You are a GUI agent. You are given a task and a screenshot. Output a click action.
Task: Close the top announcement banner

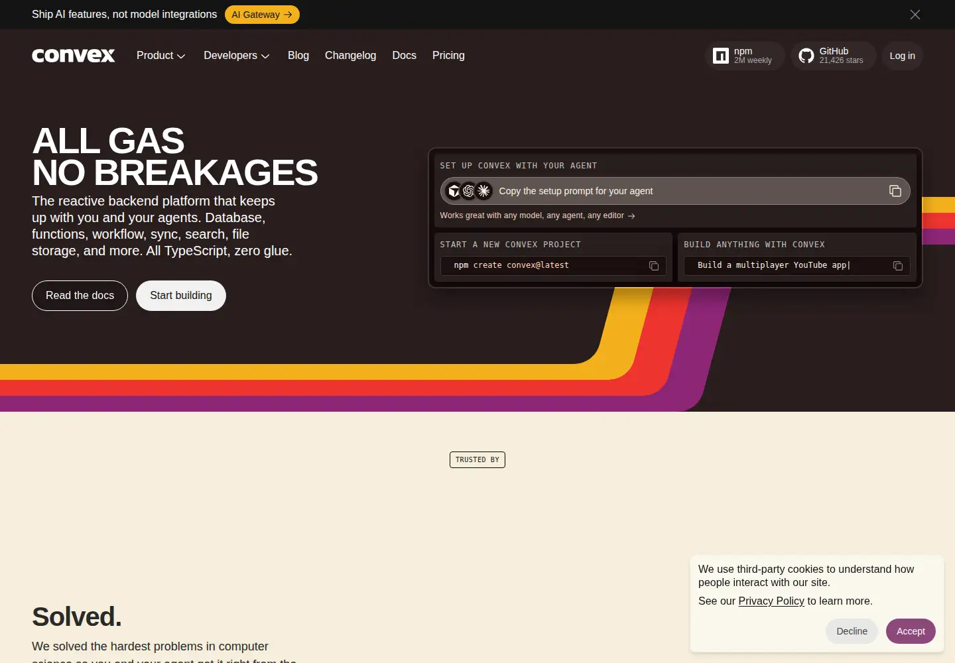(915, 15)
